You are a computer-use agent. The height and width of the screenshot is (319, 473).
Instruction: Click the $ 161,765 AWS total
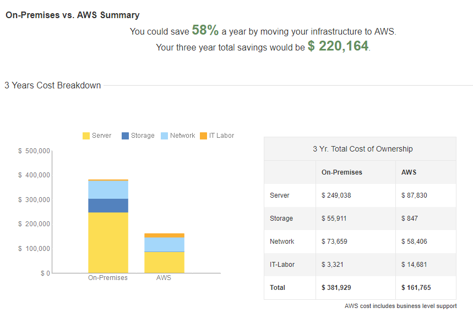click(416, 288)
